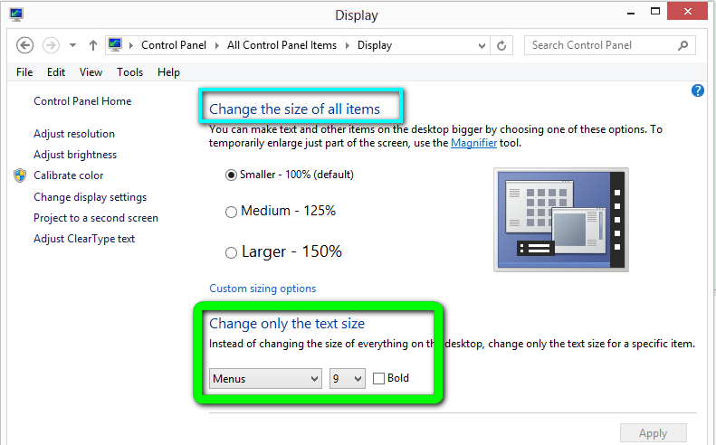Select Medium - 125% radio button
The width and height of the screenshot is (716, 445).
pos(231,212)
